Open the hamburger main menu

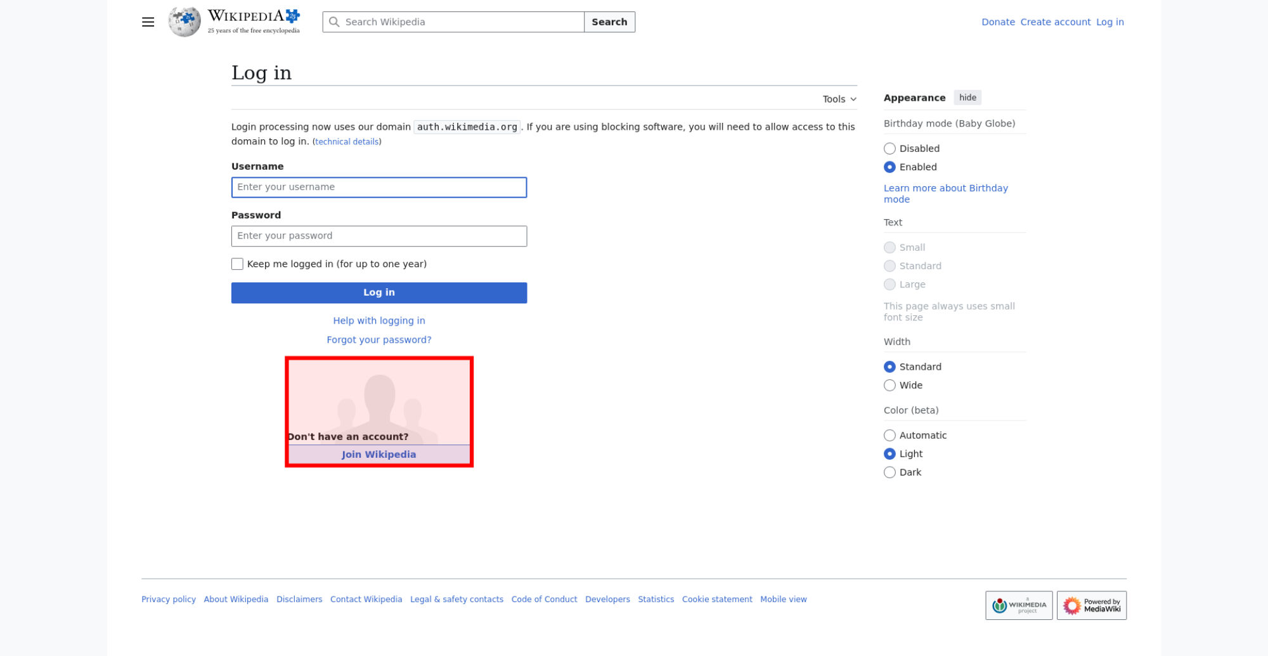(x=148, y=22)
